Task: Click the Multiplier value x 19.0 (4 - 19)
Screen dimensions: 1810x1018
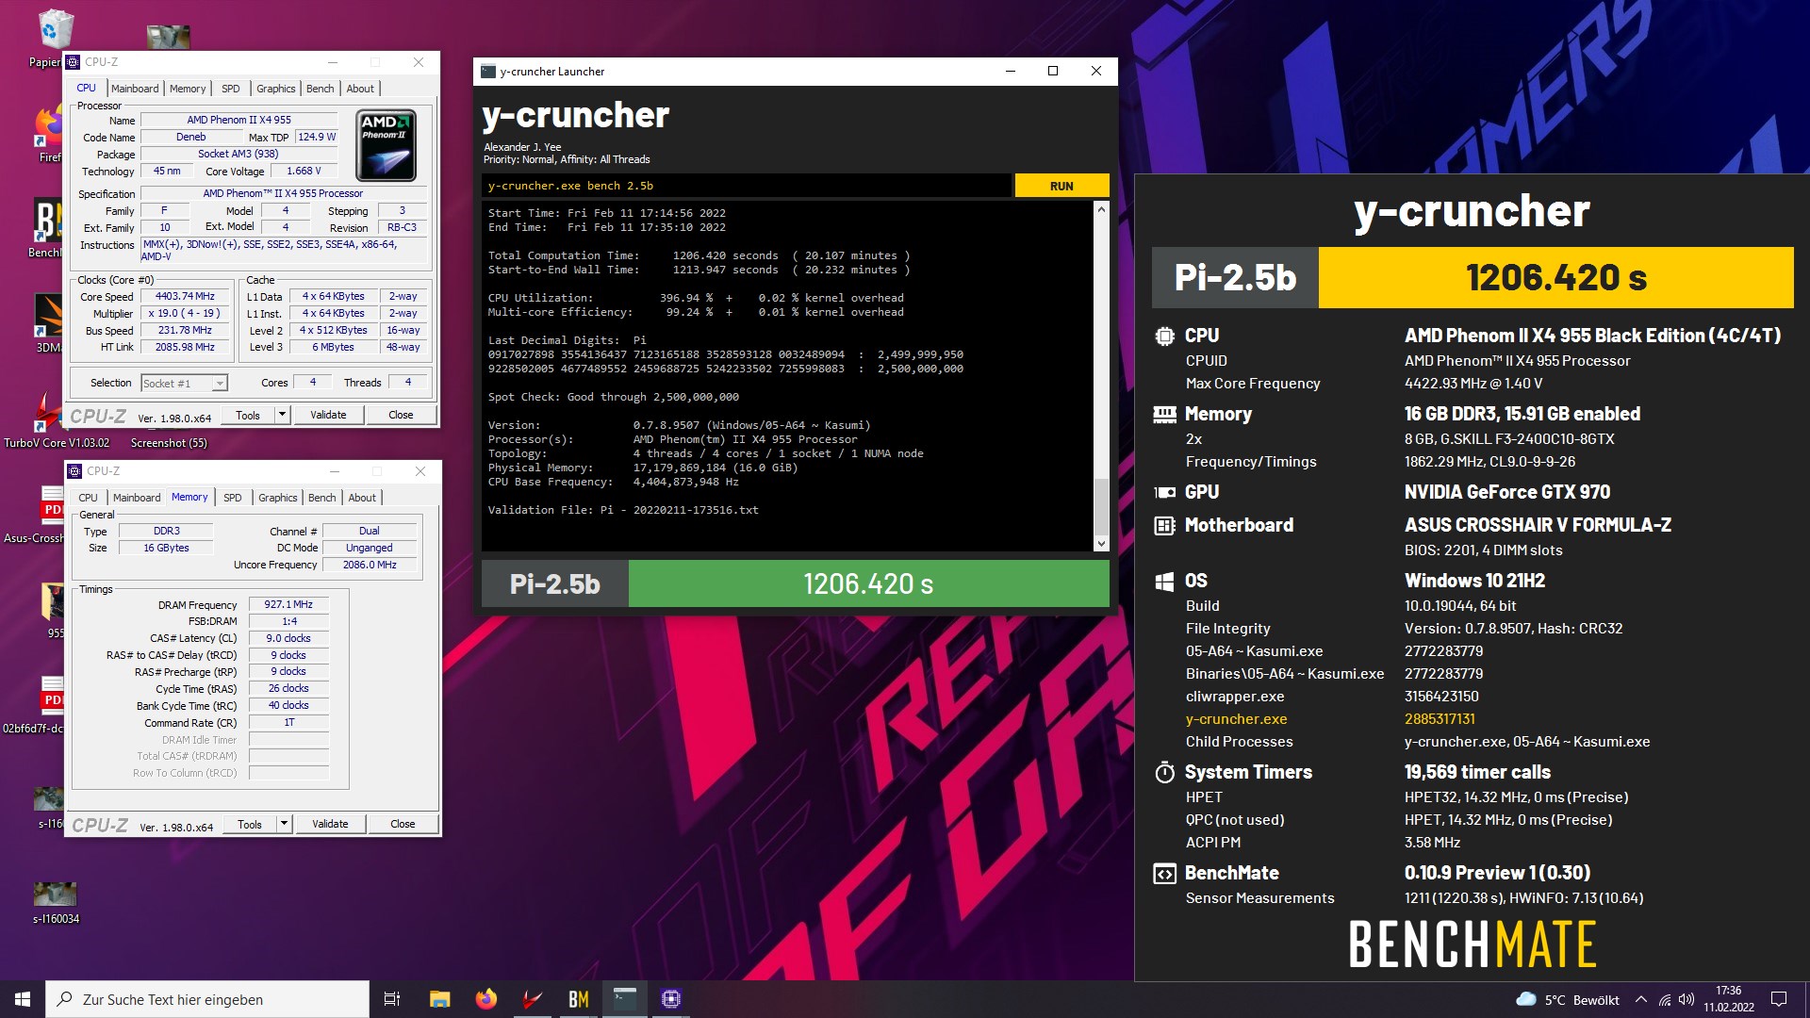Action: tap(185, 313)
